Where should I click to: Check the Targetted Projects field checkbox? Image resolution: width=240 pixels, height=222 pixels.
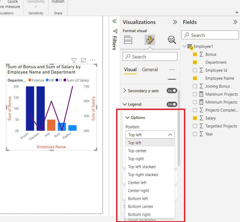pyautogui.click(x=195, y=126)
